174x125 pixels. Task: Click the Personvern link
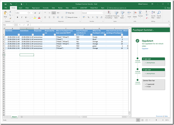click(x=159, y=116)
